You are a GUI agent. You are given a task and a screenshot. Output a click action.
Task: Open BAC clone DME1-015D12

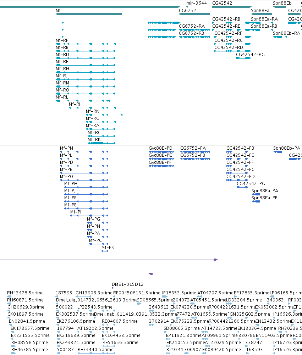point(127,284)
